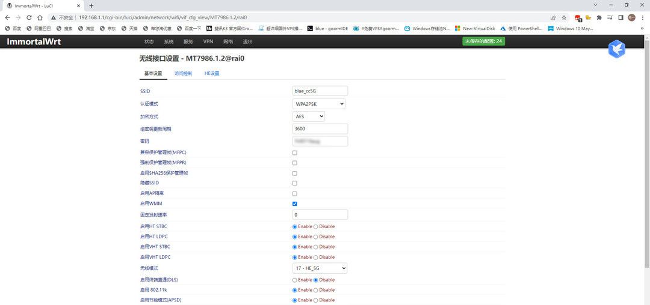
Task: Open the 状态 menu
Action: [x=149, y=41]
